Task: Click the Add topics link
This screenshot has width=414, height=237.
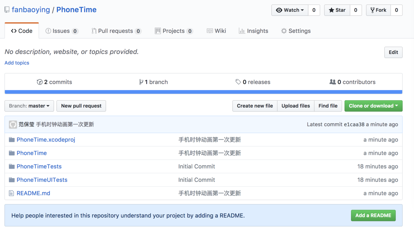Action: pos(17,63)
